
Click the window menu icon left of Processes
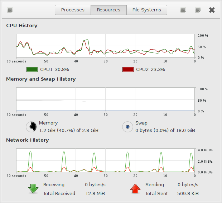coord(10,10)
